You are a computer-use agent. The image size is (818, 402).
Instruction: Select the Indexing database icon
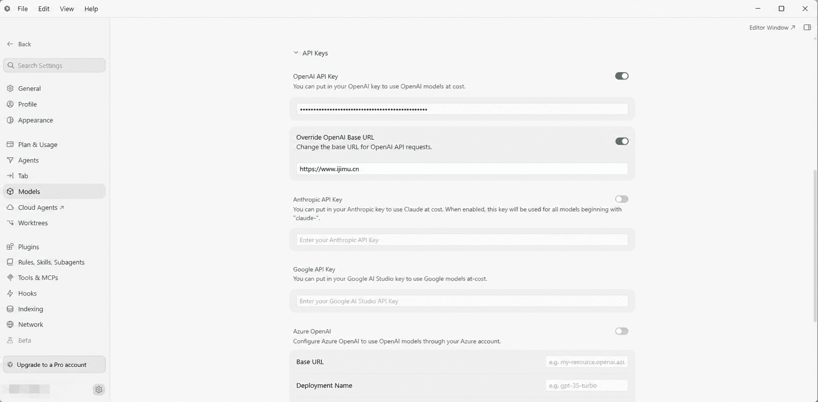click(10, 309)
